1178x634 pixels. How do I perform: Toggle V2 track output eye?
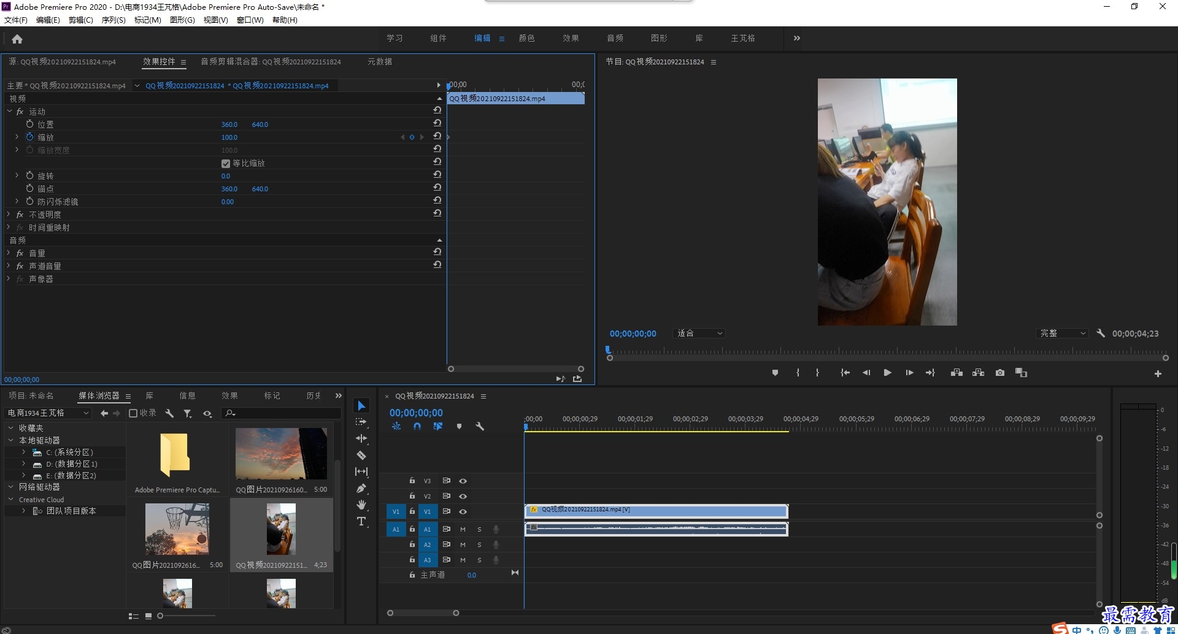[x=463, y=496]
